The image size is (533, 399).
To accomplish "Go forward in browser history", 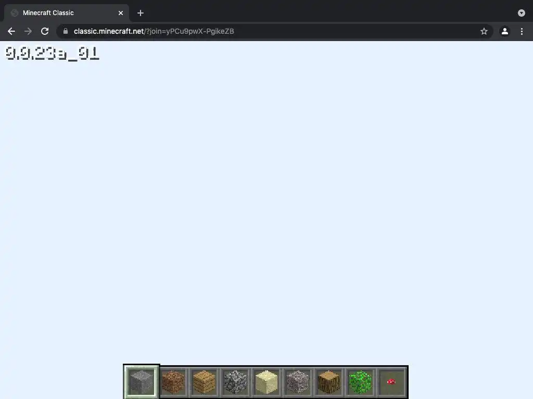I will pyautogui.click(x=28, y=31).
